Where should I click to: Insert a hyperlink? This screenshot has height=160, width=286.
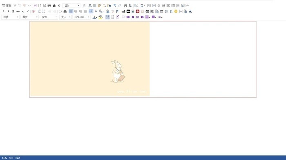pos(108,11)
